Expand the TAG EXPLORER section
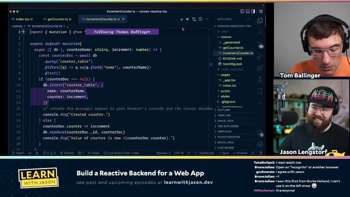The width and height of the screenshot is (350, 197). point(234,126)
